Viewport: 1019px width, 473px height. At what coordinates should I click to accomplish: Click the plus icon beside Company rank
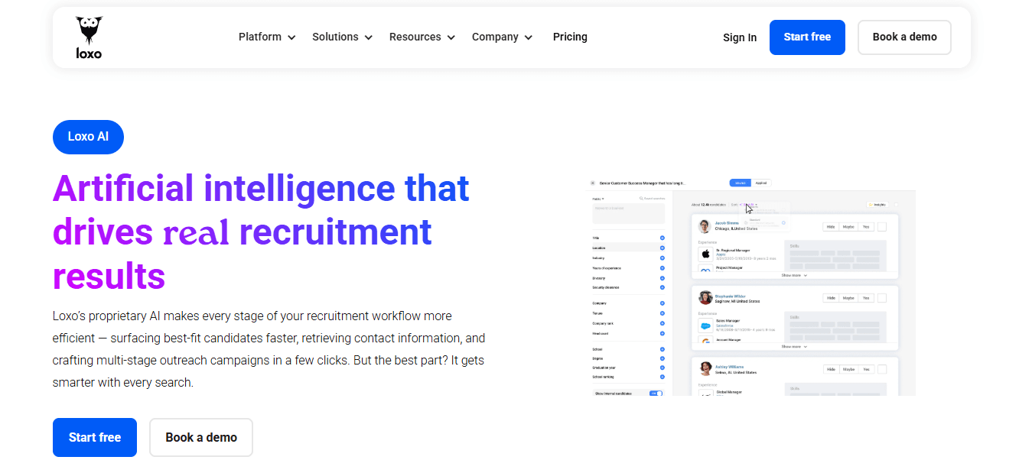pyautogui.click(x=663, y=323)
